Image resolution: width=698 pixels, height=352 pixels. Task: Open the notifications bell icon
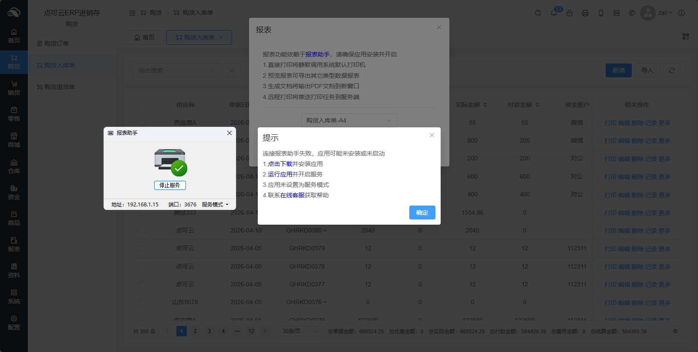click(x=554, y=13)
